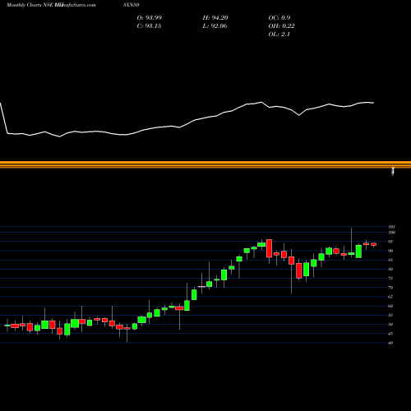Click the 70 price axis label
Viewport: 411px width, 411px height.
click(x=390, y=288)
